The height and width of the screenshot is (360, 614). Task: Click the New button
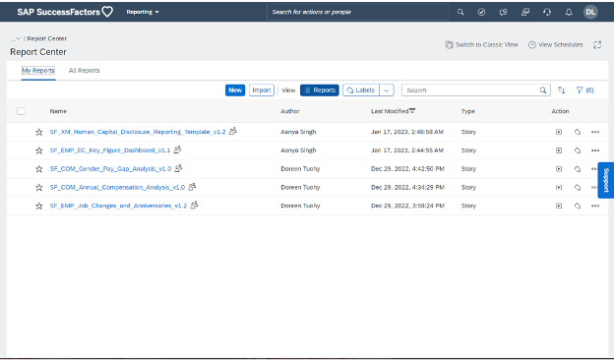click(x=235, y=90)
